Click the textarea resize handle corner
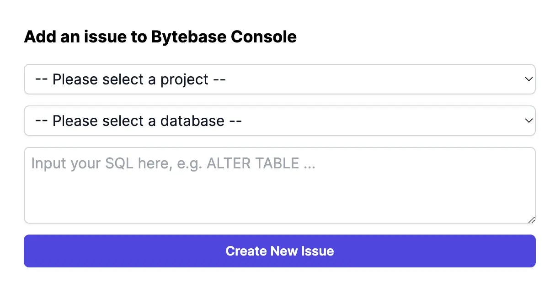The image size is (555, 303). point(532,220)
